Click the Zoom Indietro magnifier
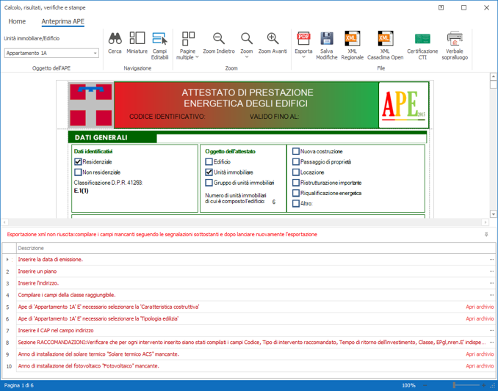The width and height of the screenshot is (498, 391). [x=219, y=43]
